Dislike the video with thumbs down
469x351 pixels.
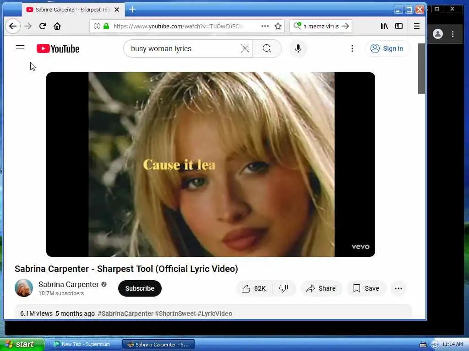pyautogui.click(x=284, y=288)
